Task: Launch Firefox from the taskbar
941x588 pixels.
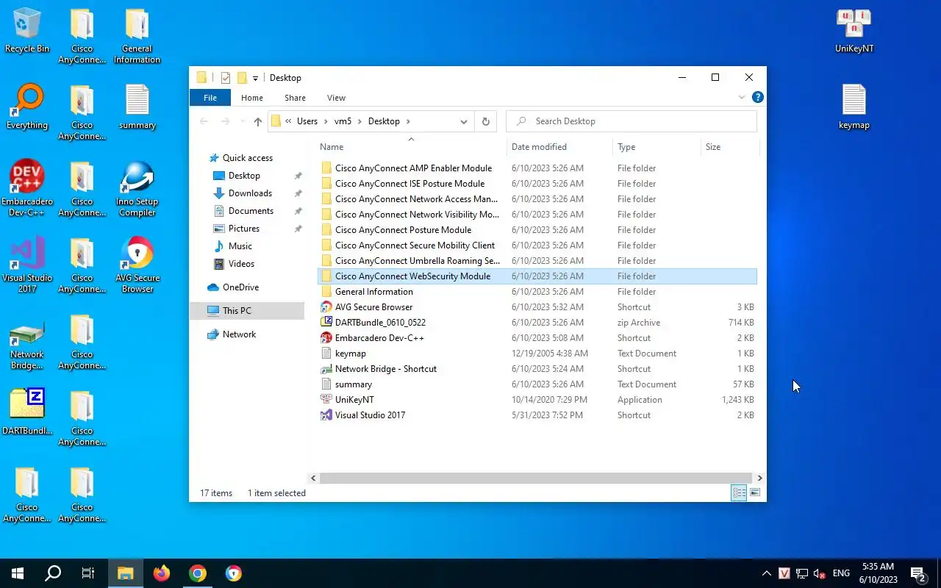Action: pyautogui.click(x=162, y=573)
